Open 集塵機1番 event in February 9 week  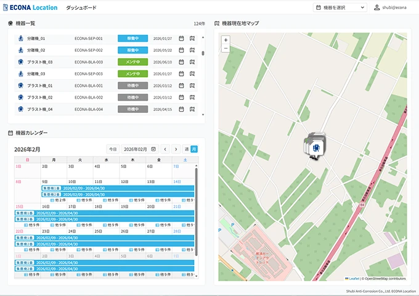pyautogui.click(x=118, y=188)
